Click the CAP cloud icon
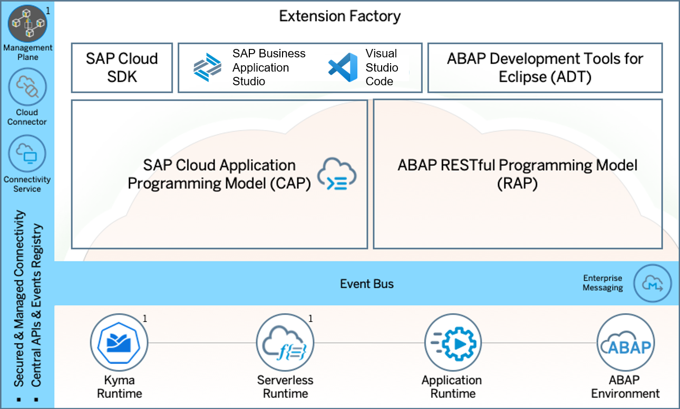Viewport: 680px width, 409px height. [337, 175]
